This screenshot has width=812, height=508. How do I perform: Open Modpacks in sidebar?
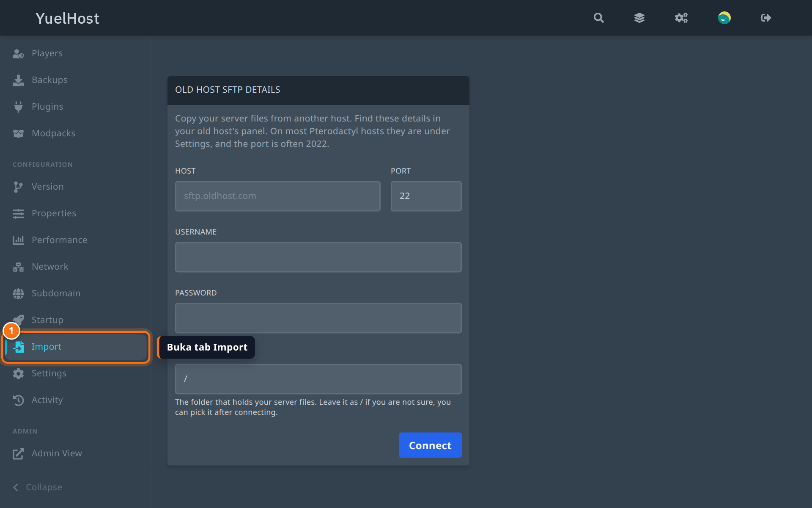(76, 133)
